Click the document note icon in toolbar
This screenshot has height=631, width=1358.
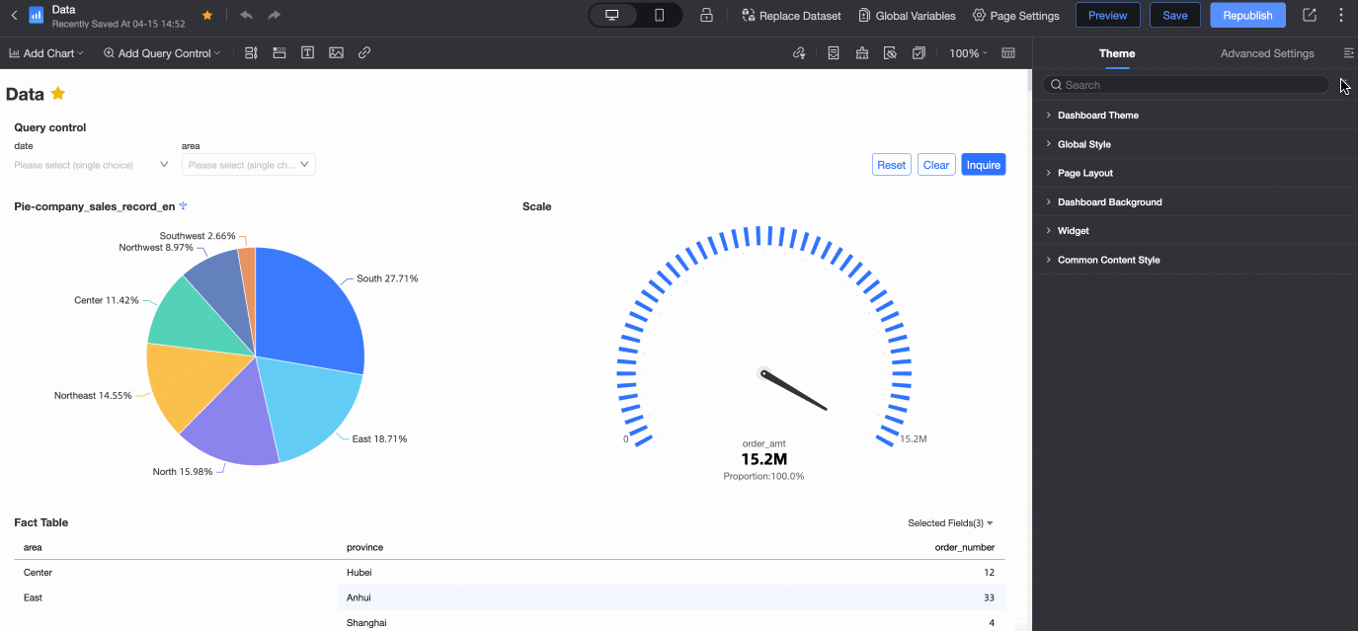coord(834,53)
